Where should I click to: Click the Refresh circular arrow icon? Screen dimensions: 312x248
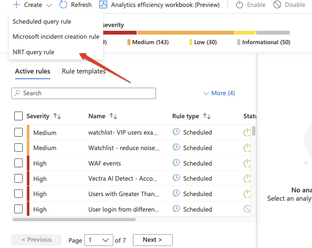tap(63, 5)
